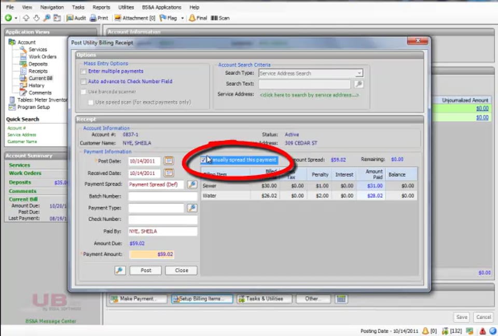This screenshot has height=336, width=498.
Task: Open the Help menu
Action: pyautogui.click(x=194, y=7)
